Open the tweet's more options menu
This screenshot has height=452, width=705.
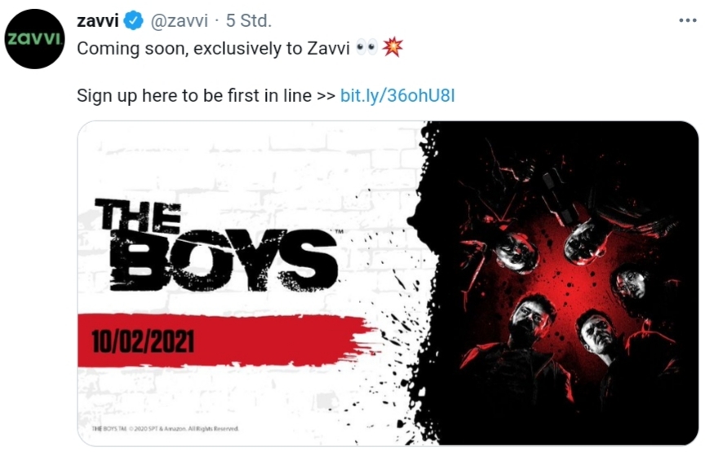click(687, 20)
